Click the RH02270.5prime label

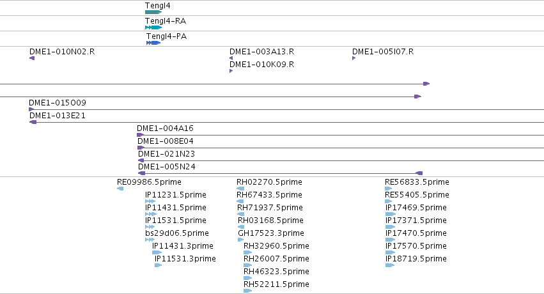coord(269,182)
